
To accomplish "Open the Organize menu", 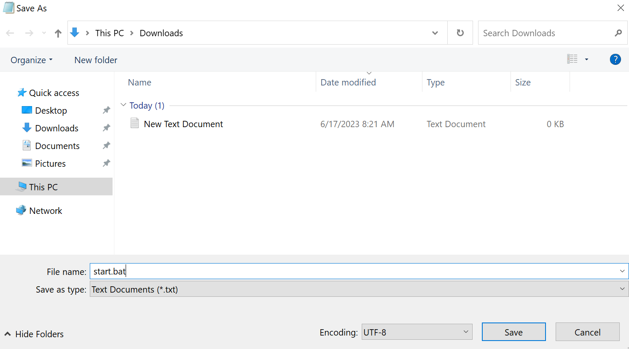I will (x=32, y=60).
